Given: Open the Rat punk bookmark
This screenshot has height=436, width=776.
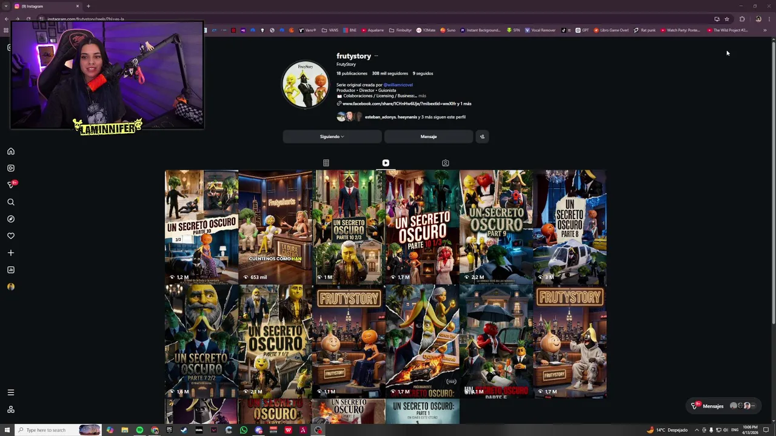Looking at the screenshot, I should pos(645,30).
